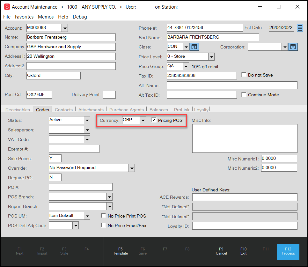Switch to the Balances tab

159,110
